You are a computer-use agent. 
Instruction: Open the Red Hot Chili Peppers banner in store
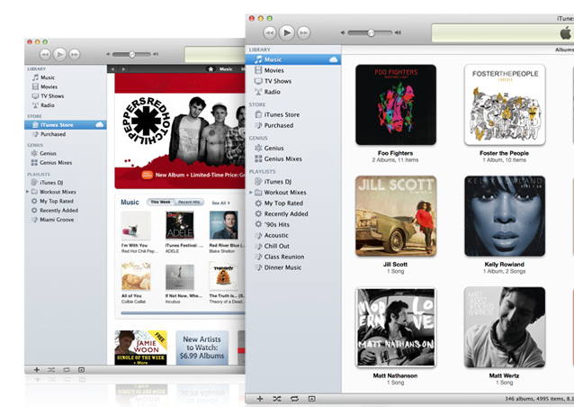coord(180,131)
